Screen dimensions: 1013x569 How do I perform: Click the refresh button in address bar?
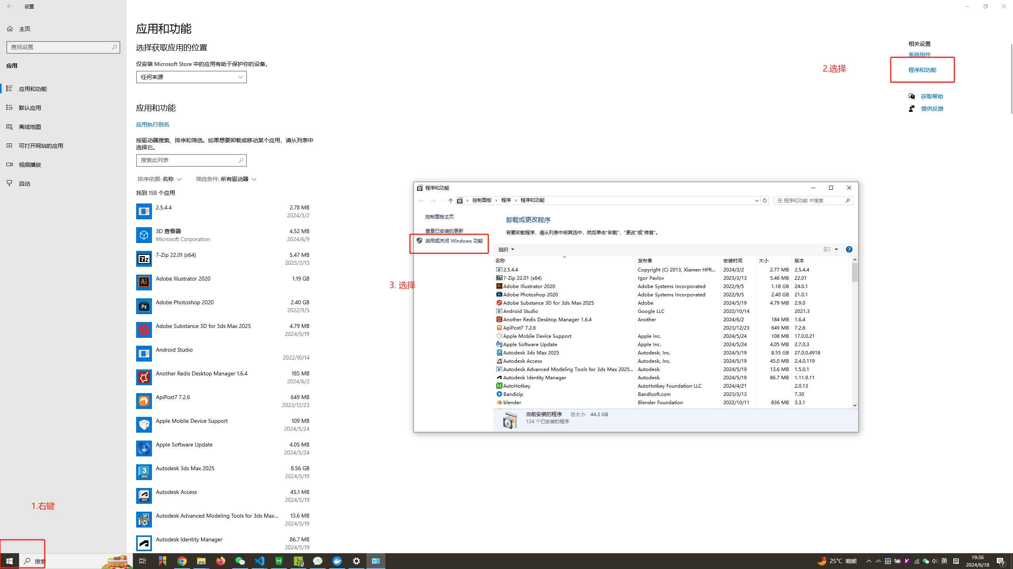(x=765, y=200)
